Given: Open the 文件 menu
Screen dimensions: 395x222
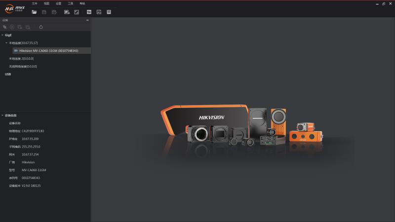Looking at the screenshot, I should [35, 3].
